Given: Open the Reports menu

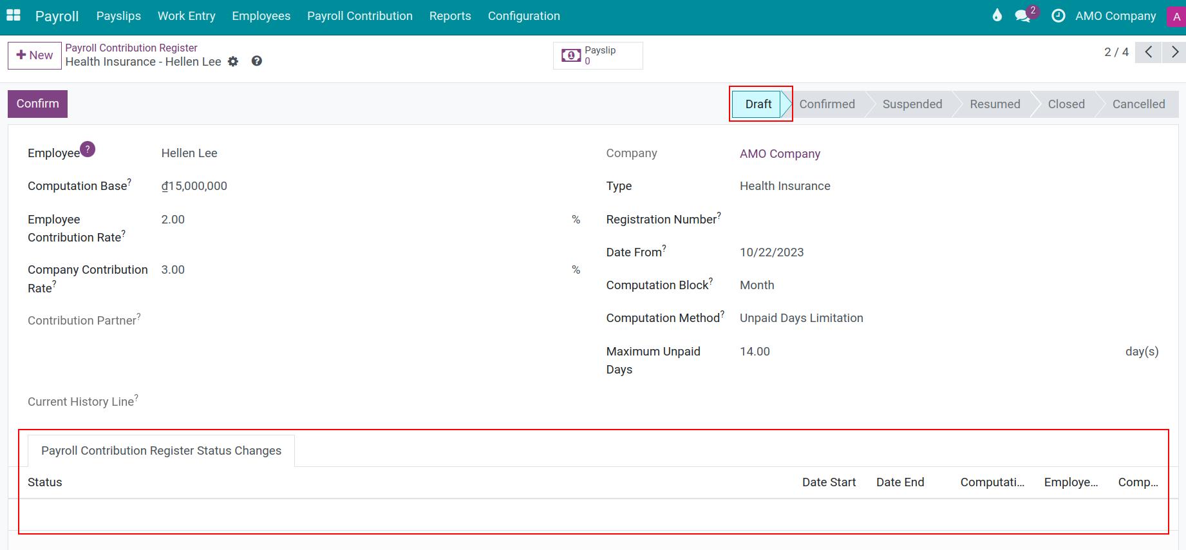Looking at the screenshot, I should [450, 16].
